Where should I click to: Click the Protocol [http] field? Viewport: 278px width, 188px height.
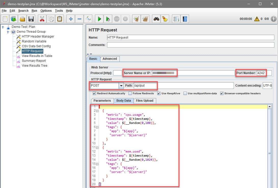click(117, 73)
